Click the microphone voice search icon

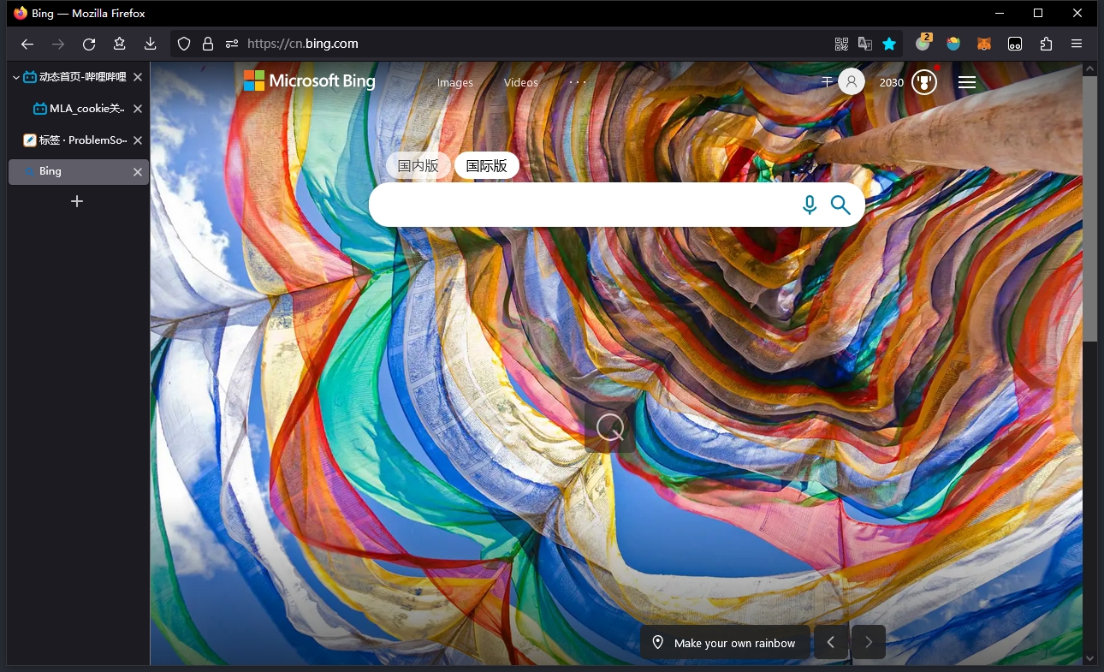(809, 205)
